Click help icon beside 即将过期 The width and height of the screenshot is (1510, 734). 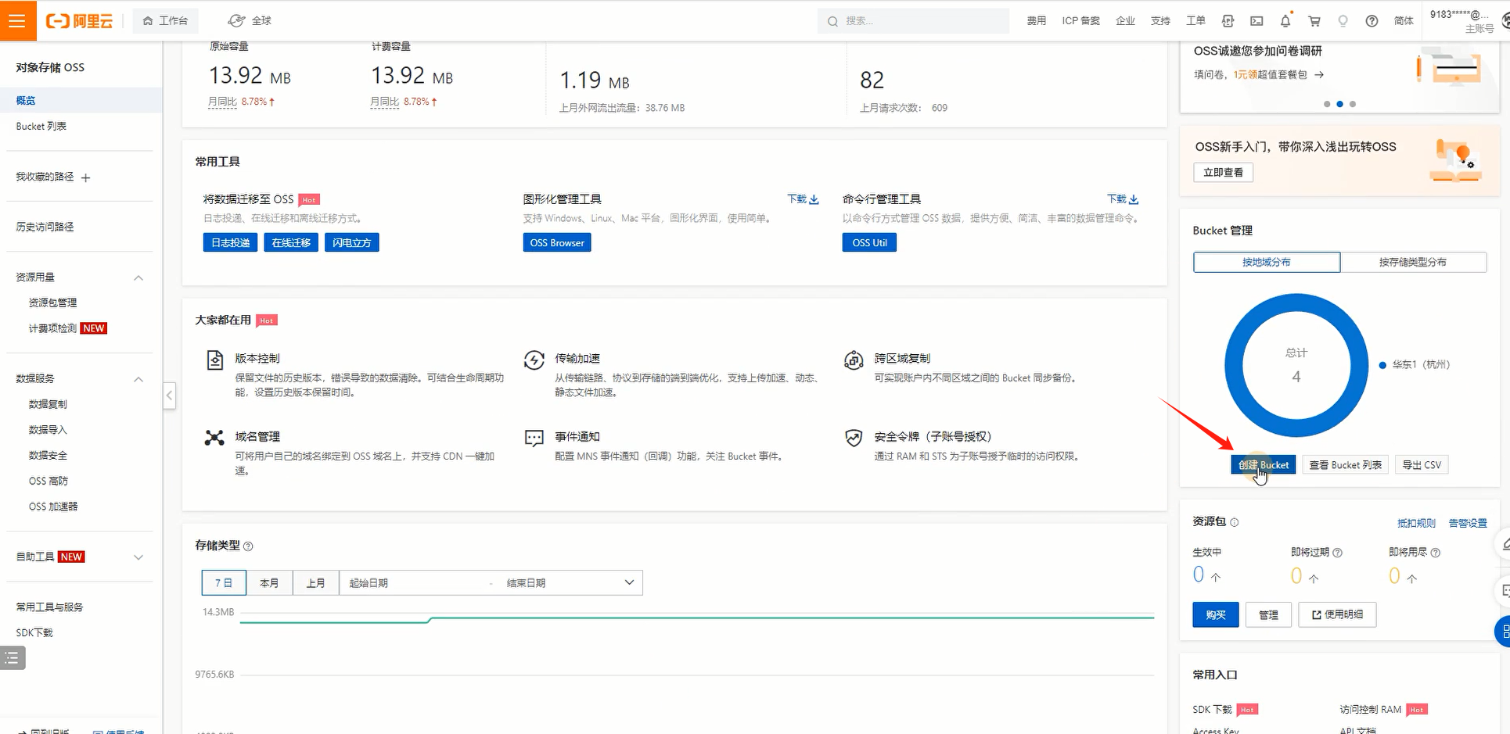point(1337,553)
